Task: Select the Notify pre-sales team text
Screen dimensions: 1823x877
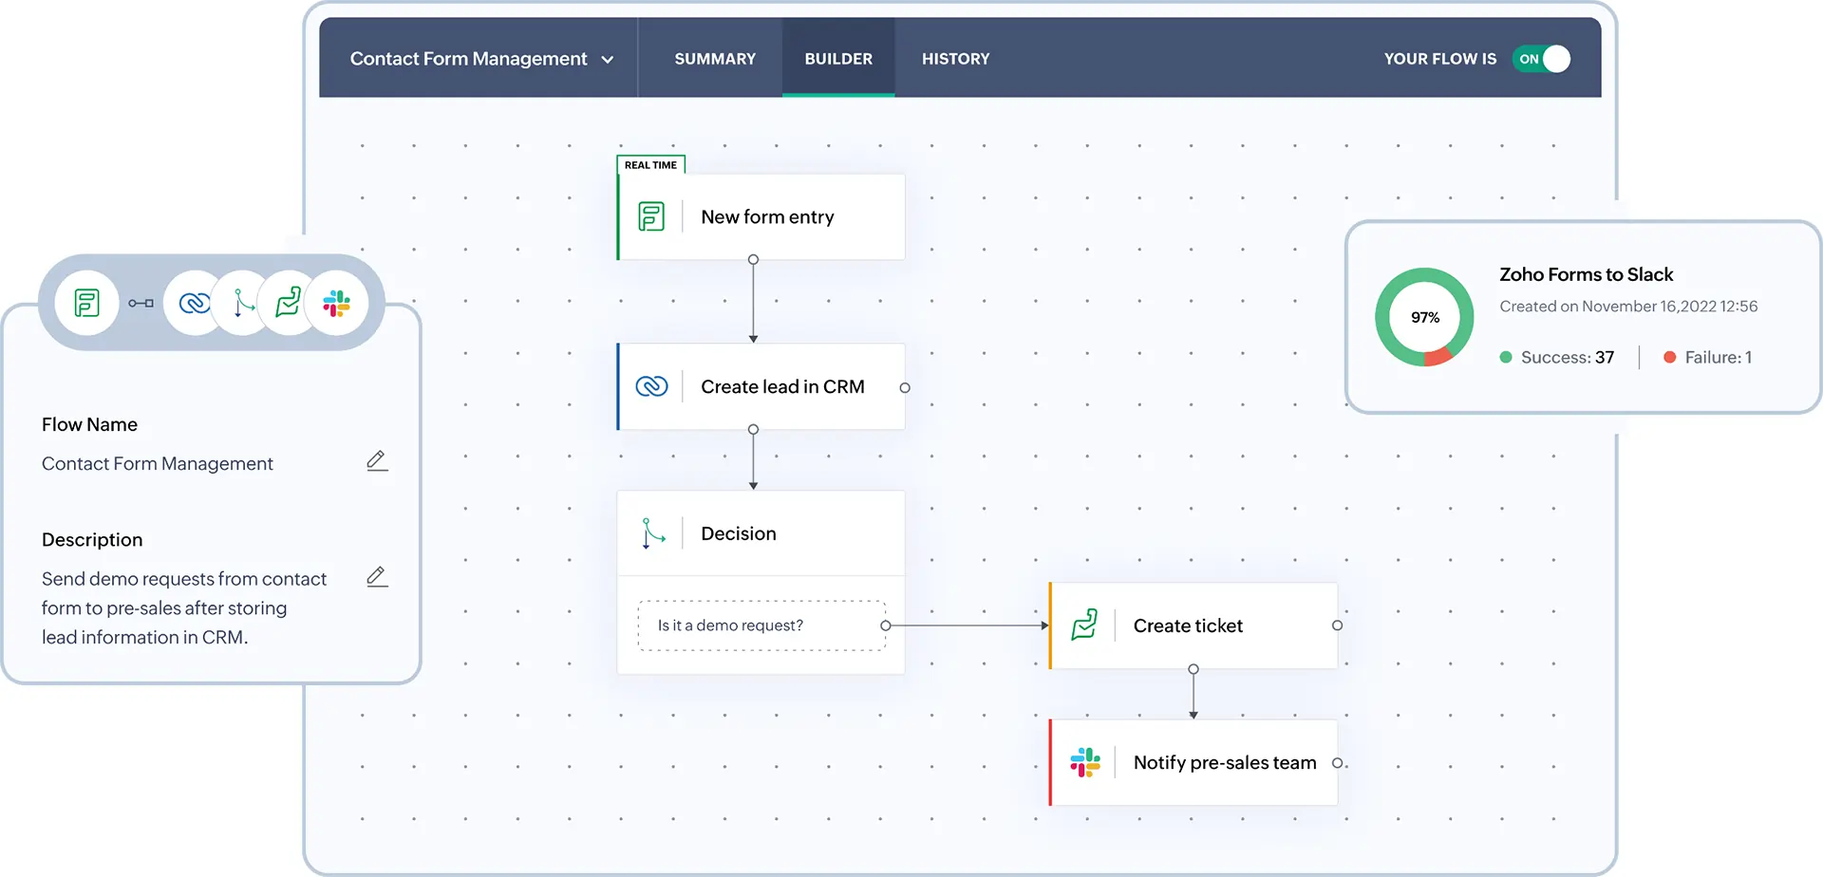Action: 1225,762
